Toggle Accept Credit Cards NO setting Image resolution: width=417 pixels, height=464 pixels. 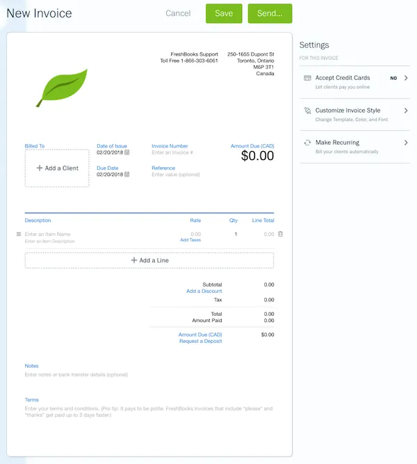(393, 79)
